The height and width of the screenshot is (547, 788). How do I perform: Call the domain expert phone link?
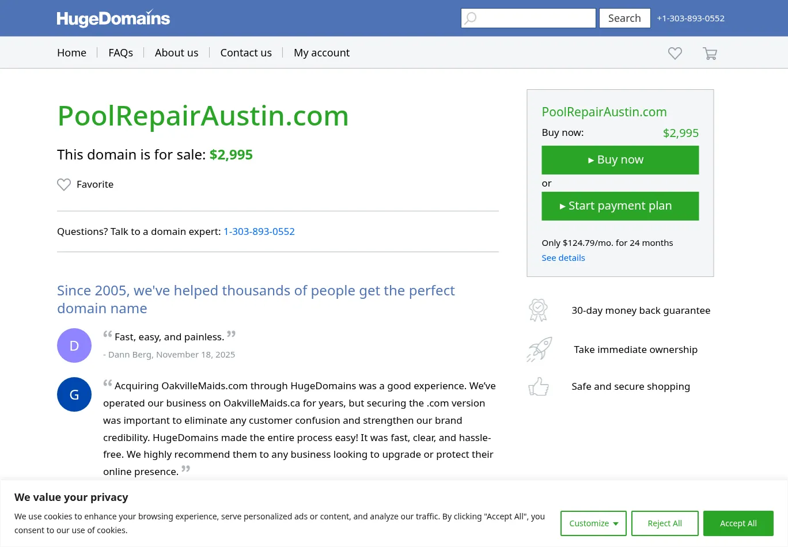[259, 231]
